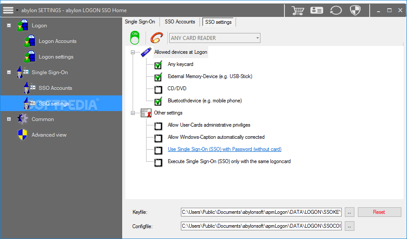Maximize the abylon SETTINGS window
The image size is (407, 239).
click(389, 10)
